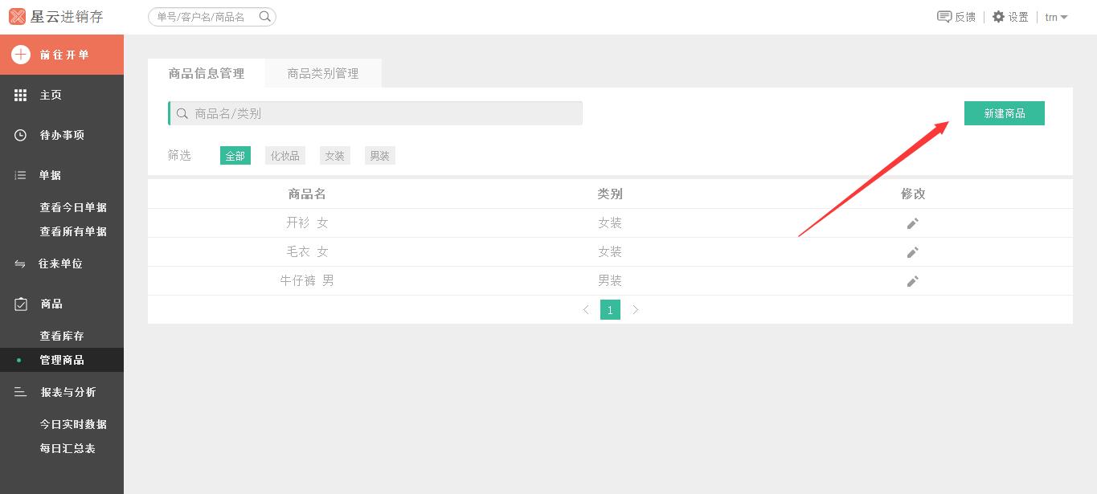Click the previous page chevron in pagination
The height and width of the screenshot is (494, 1097).
point(586,309)
